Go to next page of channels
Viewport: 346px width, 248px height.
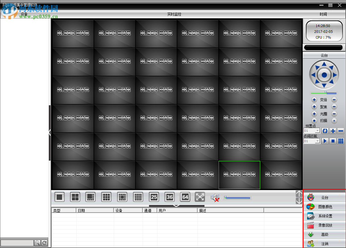tap(299, 201)
